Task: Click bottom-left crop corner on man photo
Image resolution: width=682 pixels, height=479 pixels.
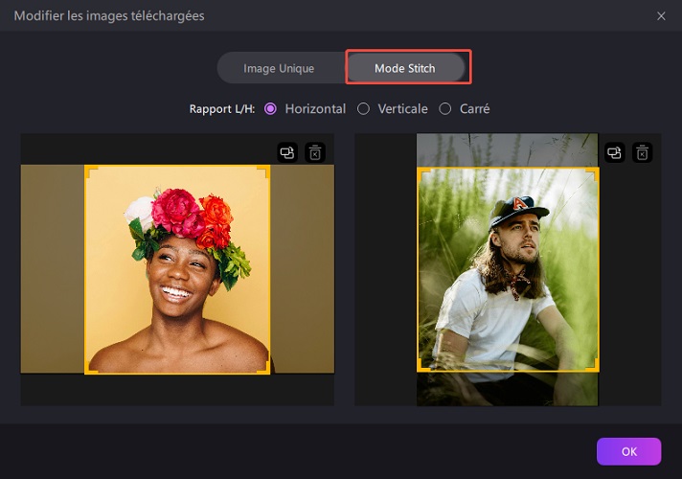Action: tap(423, 365)
